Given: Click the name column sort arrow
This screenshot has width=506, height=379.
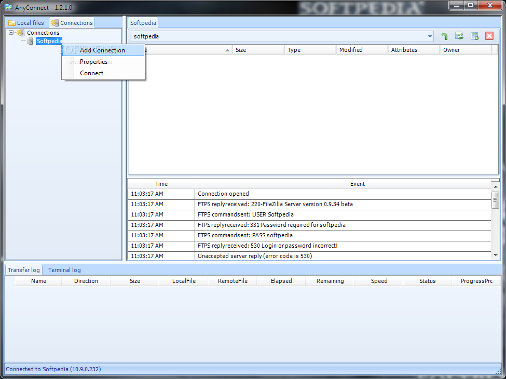Looking at the screenshot, I should (227, 50).
